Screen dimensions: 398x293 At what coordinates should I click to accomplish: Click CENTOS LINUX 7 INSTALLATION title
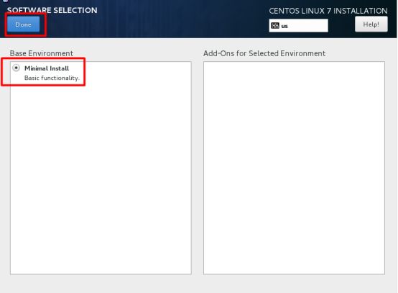(x=328, y=11)
